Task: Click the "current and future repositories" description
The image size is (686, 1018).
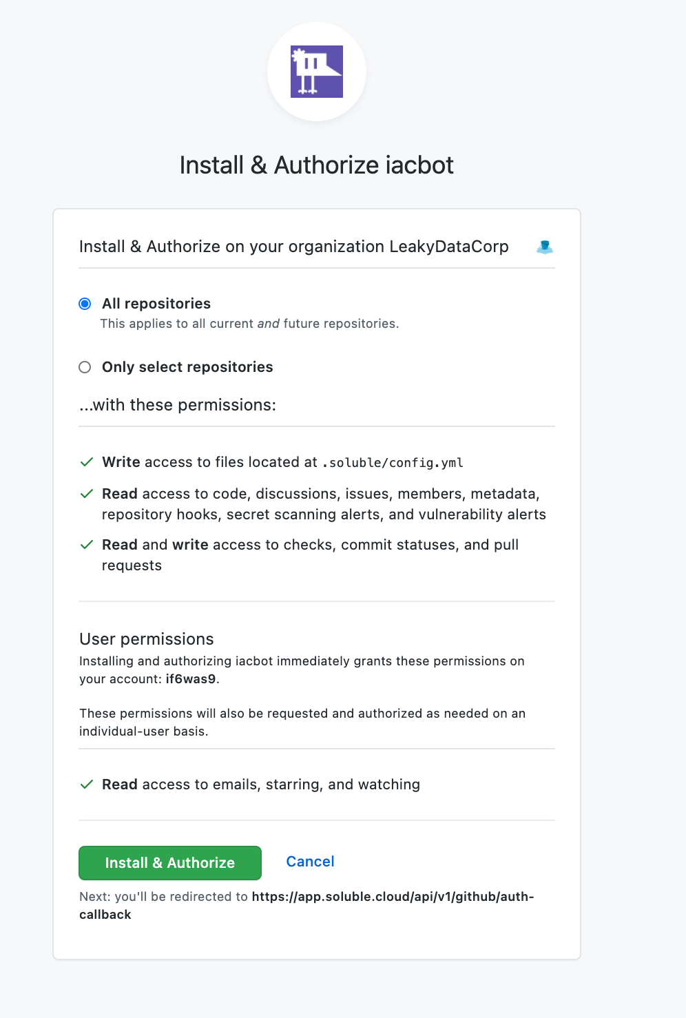Action: tap(249, 324)
